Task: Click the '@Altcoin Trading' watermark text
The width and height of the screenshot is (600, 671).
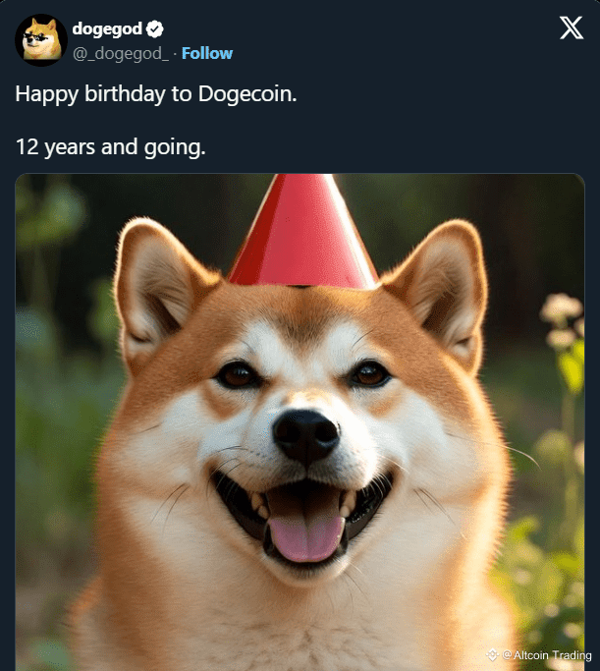Action: tap(547, 655)
